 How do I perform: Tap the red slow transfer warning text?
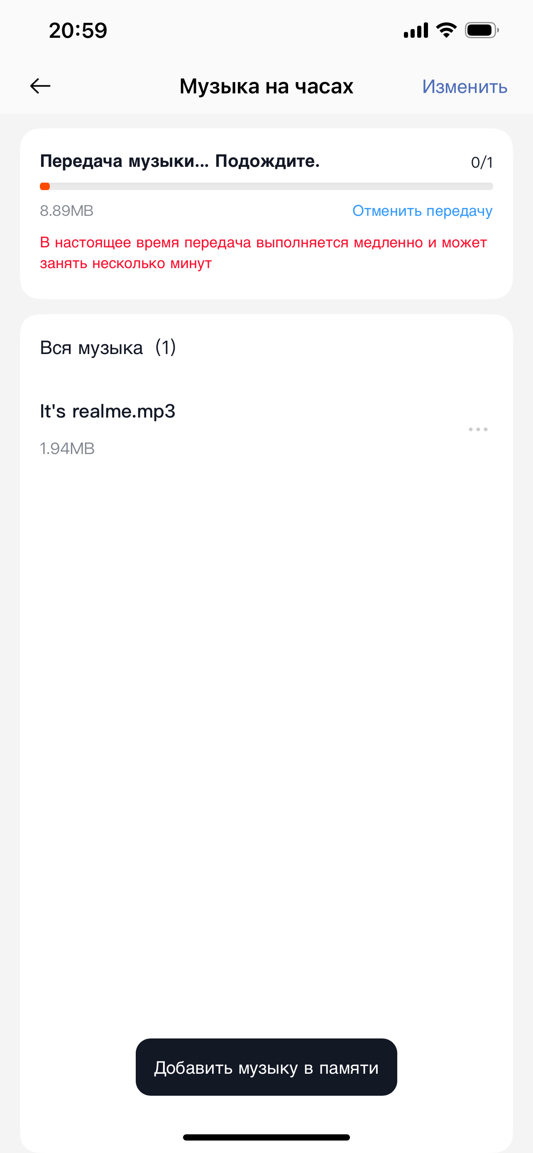pyautogui.click(x=263, y=253)
